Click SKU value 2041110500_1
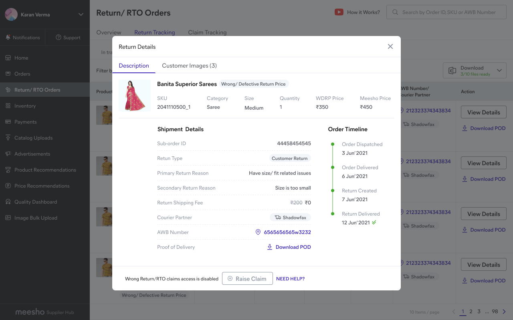 (x=174, y=107)
